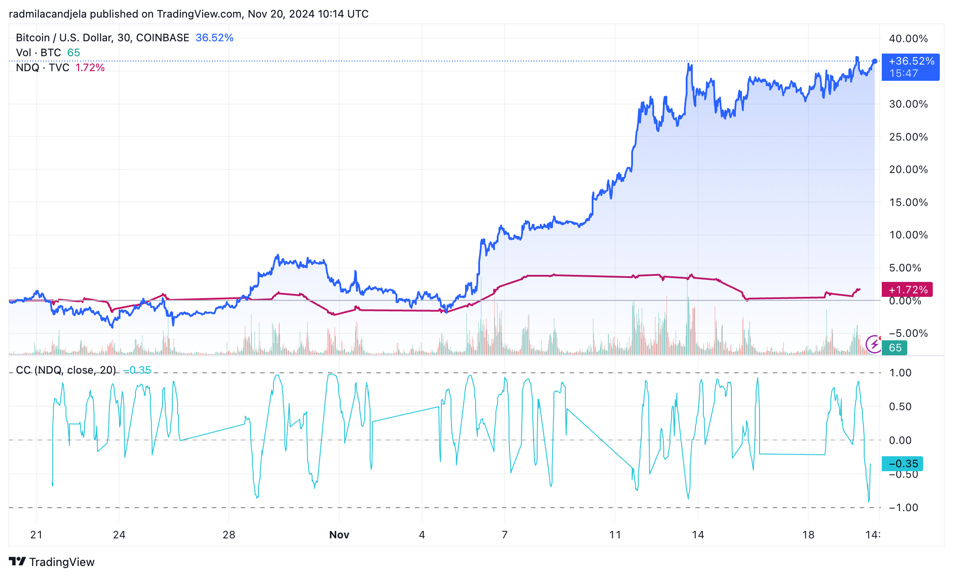Click the 20.00% axis label
This screenshot has width=953, height=577.
pyautogui.click(x=908, y=169)
